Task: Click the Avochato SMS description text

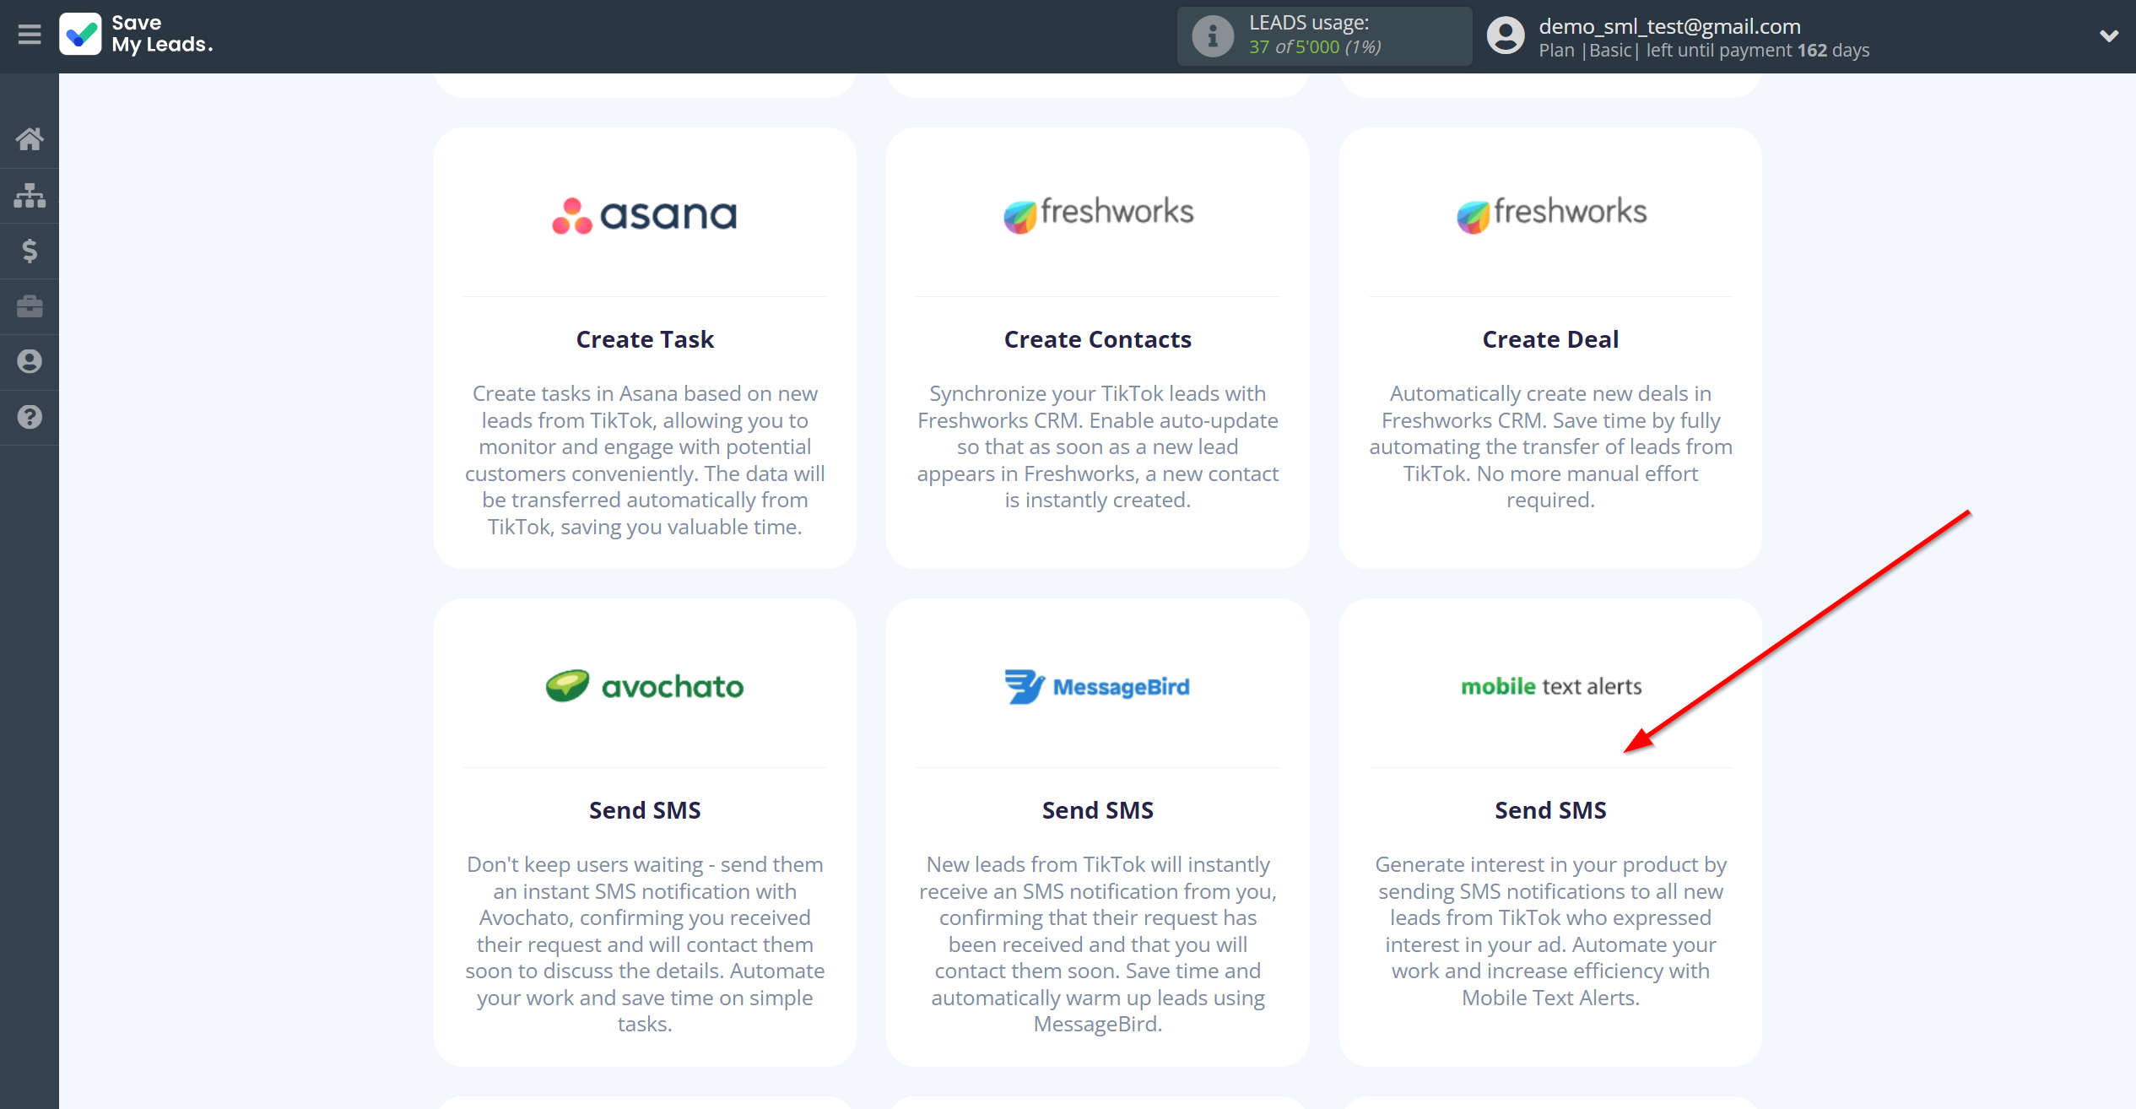Action: click(x=645, y=944)
